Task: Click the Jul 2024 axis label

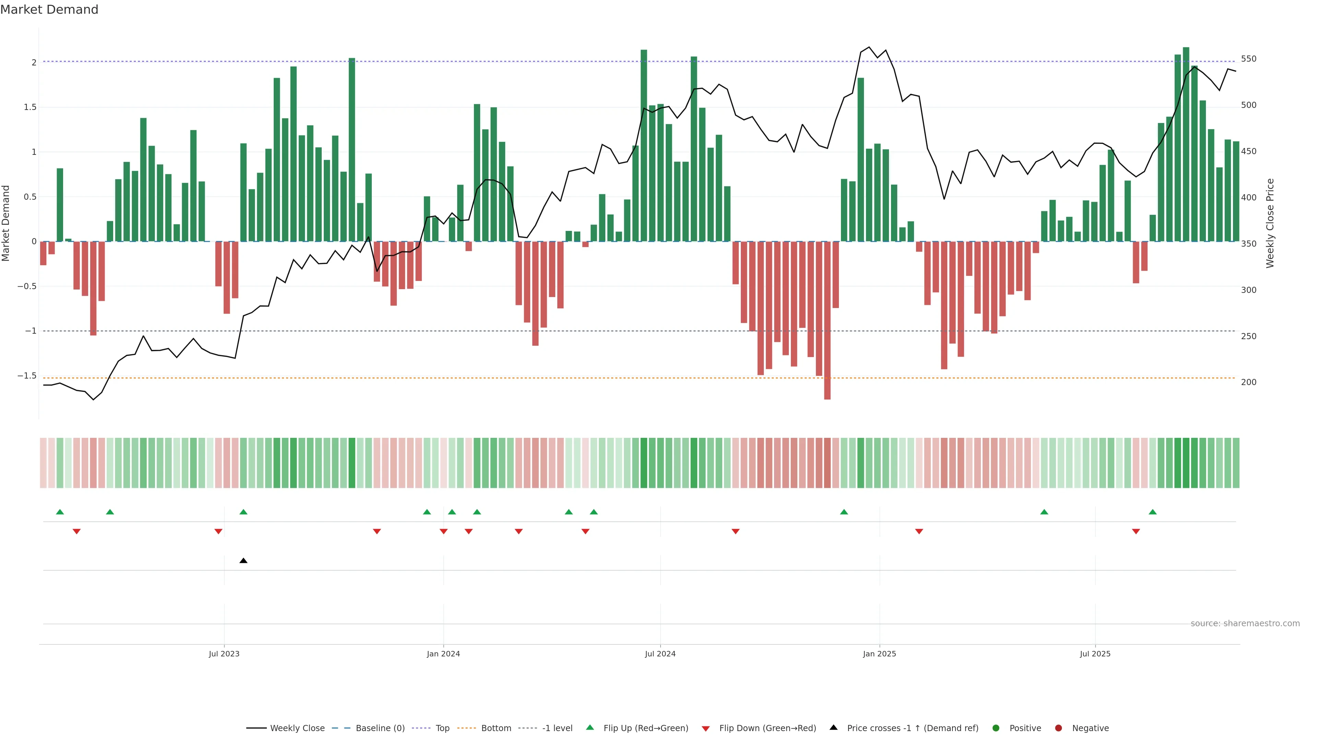Action: 660,654
